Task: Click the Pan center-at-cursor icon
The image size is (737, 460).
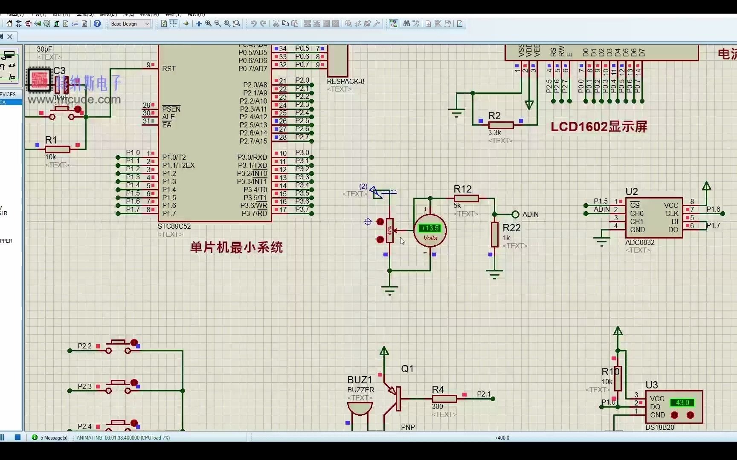Action: [199, 24]
